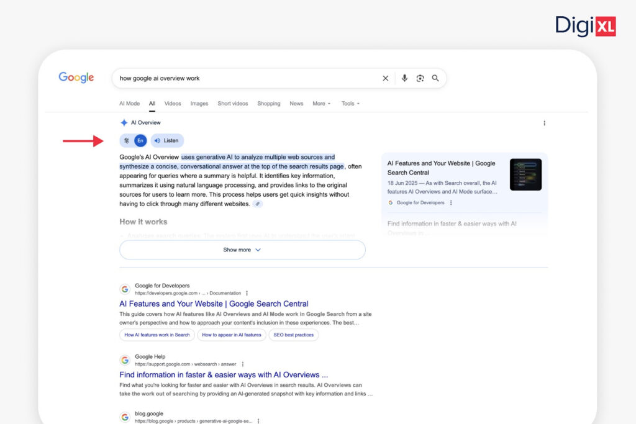636x424 pixels.
Task: Click the search magnifier icon
Action: 436,78
